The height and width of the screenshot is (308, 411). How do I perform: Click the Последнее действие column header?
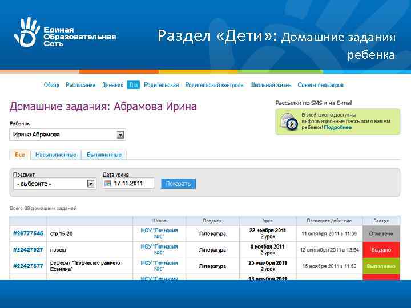click(329, 221)
